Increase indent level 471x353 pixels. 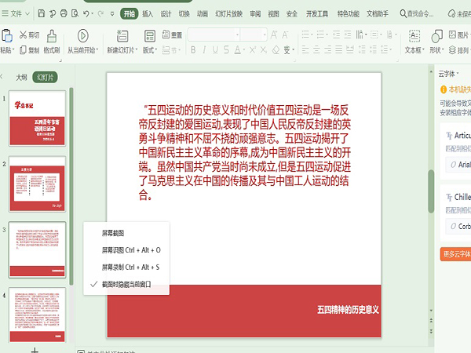coord(348,35)
